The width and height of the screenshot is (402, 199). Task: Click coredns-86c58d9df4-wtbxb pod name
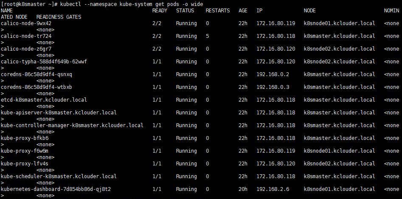(x=37, y=87)
